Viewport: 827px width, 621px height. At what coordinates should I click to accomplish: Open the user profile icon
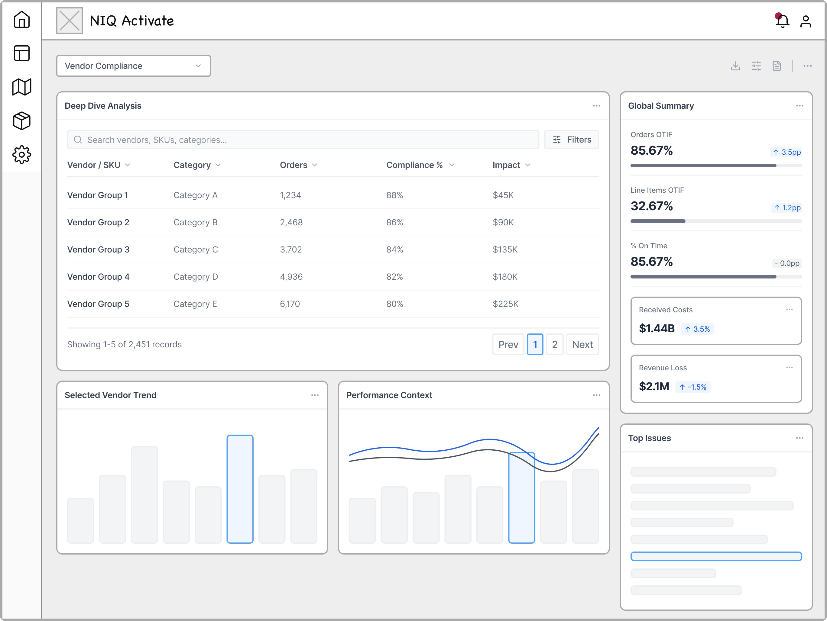click(806, 21)
